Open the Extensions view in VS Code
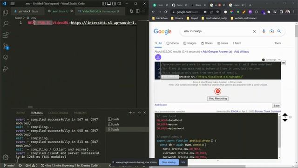 point(6,35)
